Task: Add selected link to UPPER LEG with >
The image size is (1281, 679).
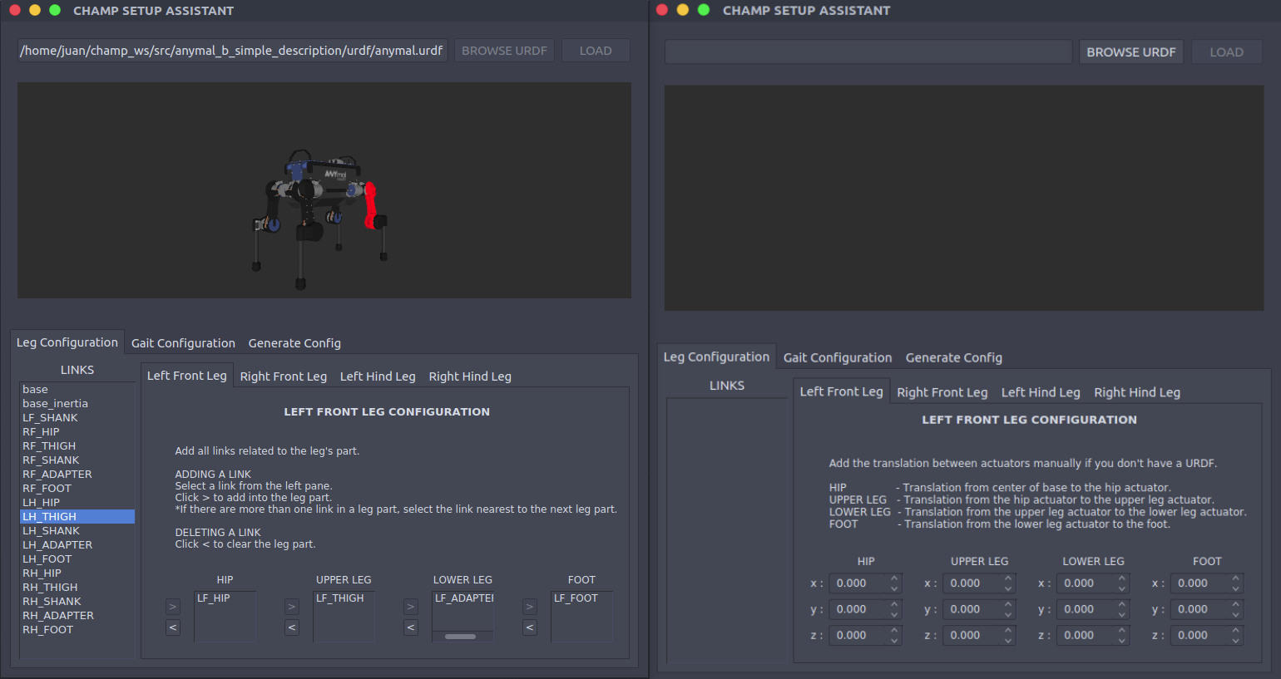Action: point(292,607)
